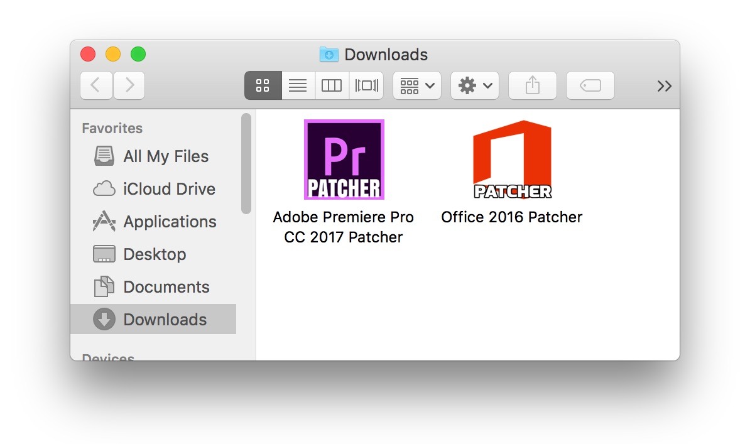
Task: Open the item arrangement dropdown
Action: (417, 85)
